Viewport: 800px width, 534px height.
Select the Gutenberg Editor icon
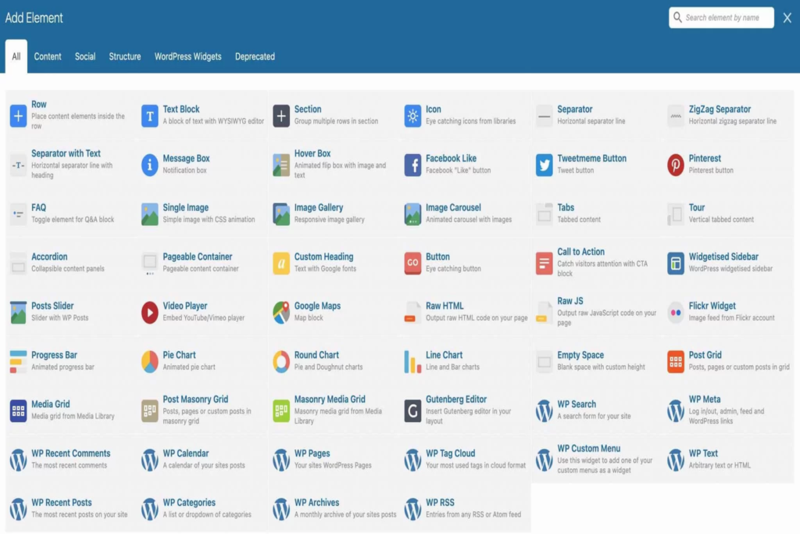click(x=412, y=410)
